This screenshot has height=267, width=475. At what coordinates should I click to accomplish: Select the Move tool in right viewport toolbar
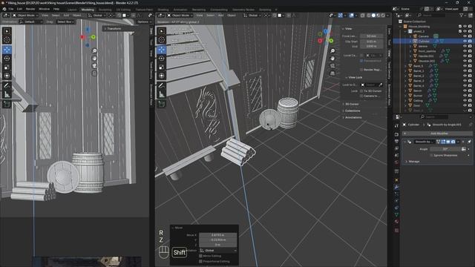coord(162,50)
